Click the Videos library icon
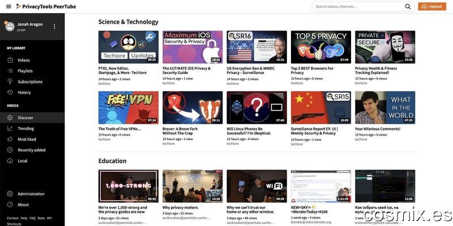The image size is (453, 226). [x=10, y=60]
